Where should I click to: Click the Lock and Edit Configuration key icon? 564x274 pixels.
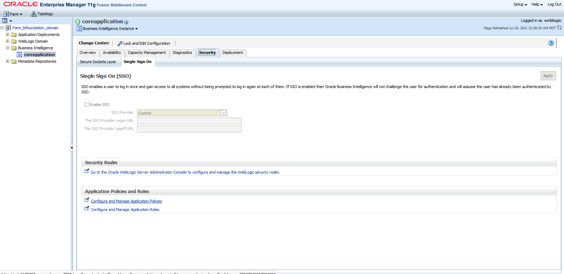tap(120, 44)
